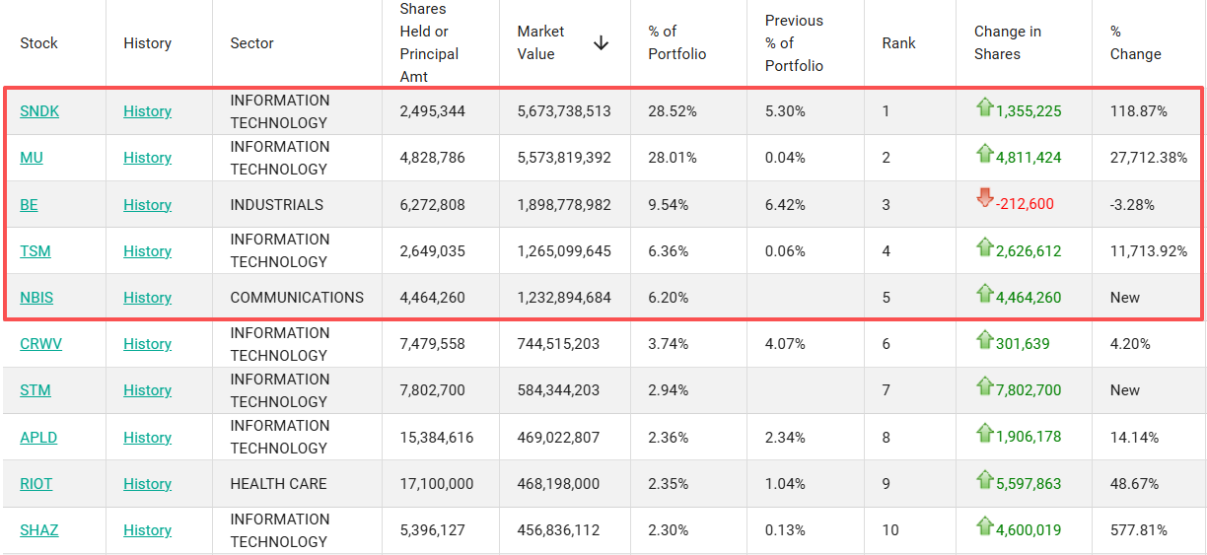Image resolution: width=1207 pixels, height=555 pixels.
Task: Click the green arrow beside 4,600,019
Action: click(984, 526)
